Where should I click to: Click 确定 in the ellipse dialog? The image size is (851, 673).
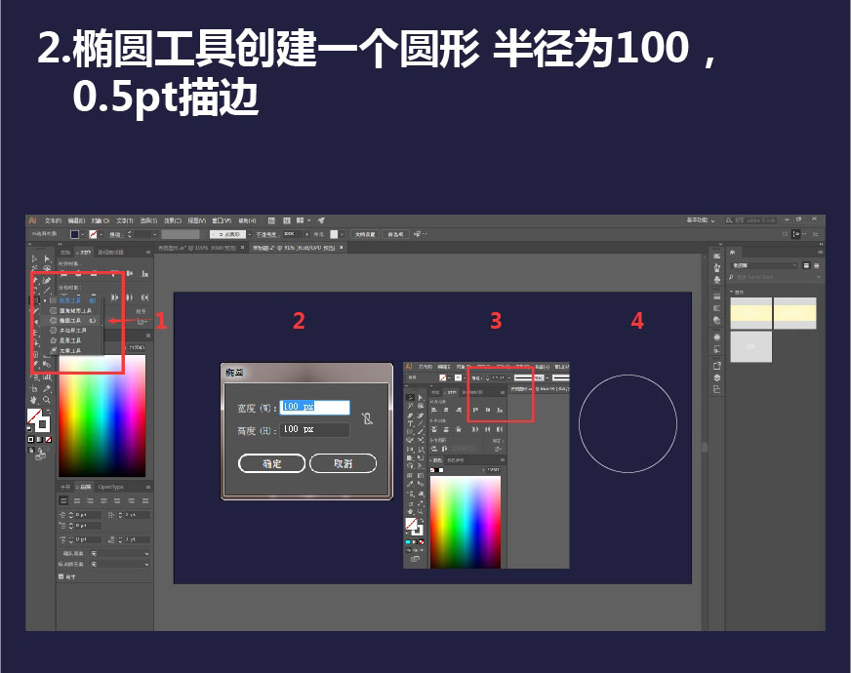[x=272, y=463]
